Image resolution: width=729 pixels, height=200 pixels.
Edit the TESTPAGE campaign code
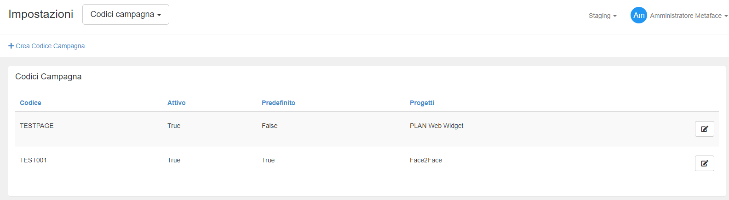pyautogui.click(x=704, y=129)
